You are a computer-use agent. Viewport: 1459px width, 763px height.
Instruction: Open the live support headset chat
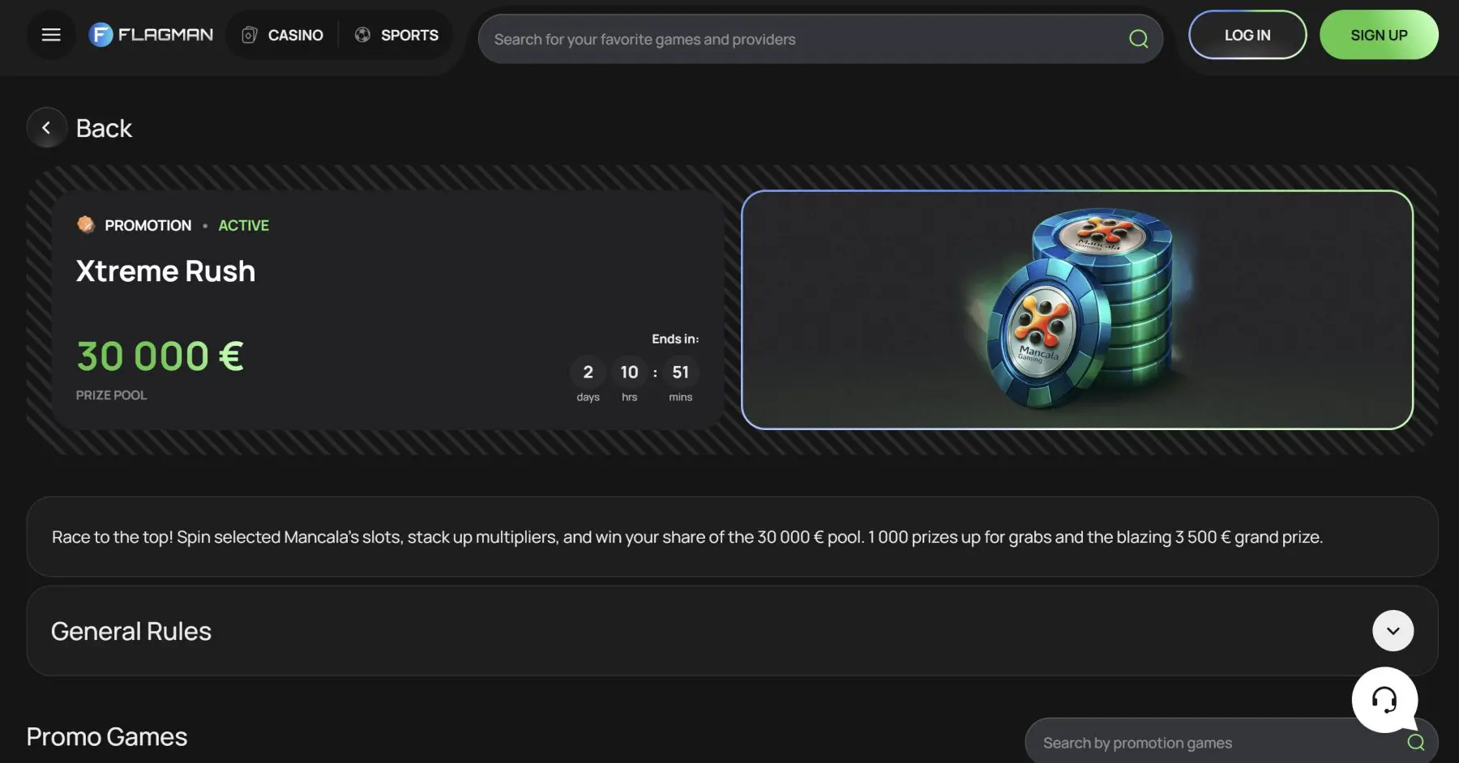tap(1384, 700)
